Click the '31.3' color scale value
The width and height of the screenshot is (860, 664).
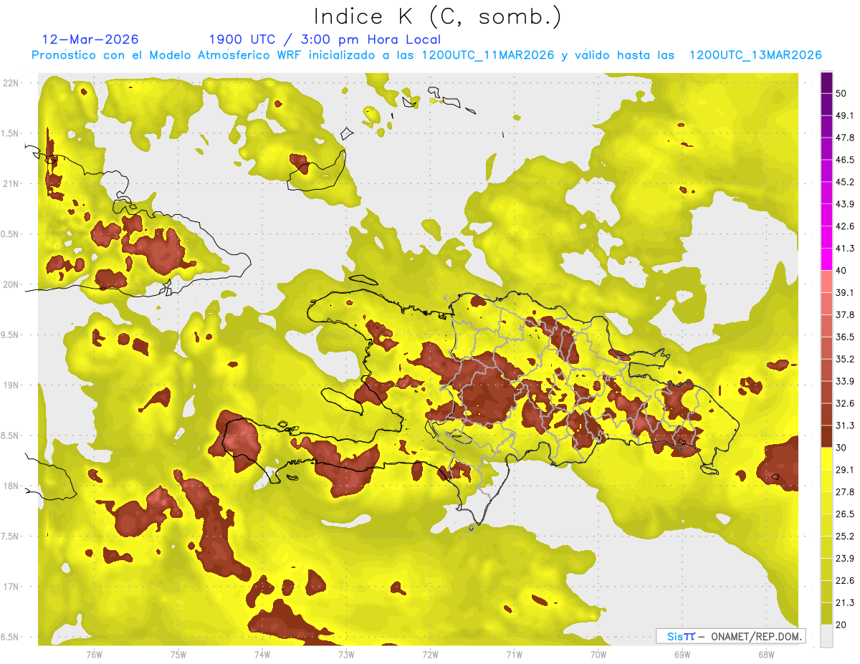[x=845, y=425]
